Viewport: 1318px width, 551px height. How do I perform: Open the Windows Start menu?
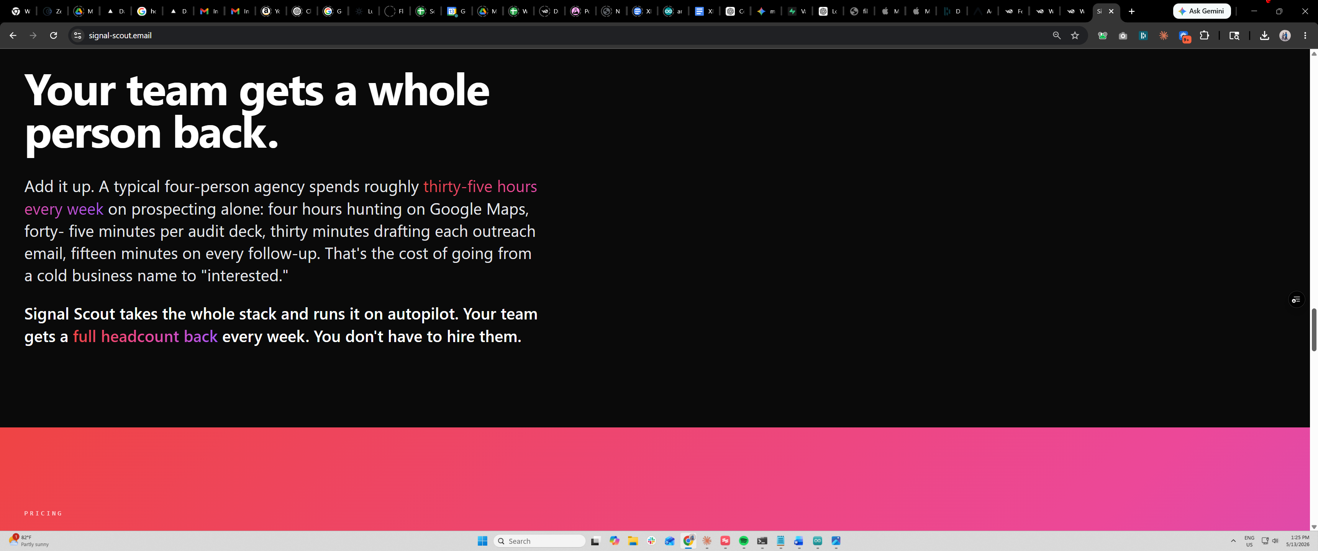coord(482,541)
